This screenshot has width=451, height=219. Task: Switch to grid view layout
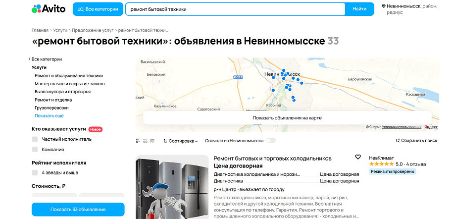146,141
